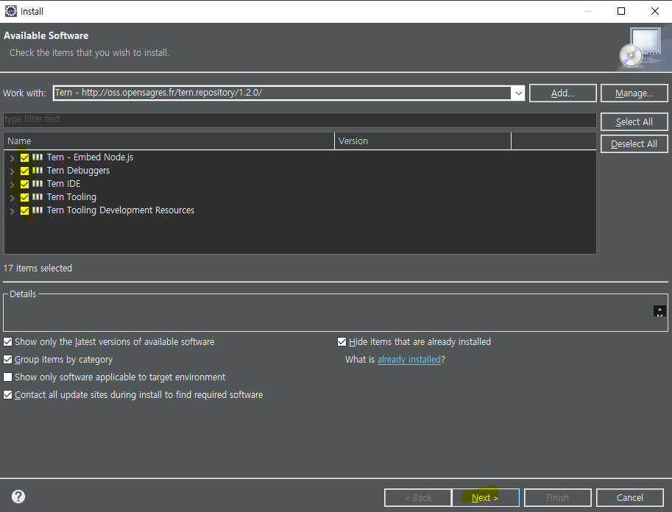
Task: Click the Eclipse icon in the title bar
Action: (x=11, y=11)
